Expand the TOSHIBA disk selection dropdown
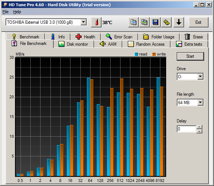Screen dimensions: 214x186 click(x=84, y=22)
